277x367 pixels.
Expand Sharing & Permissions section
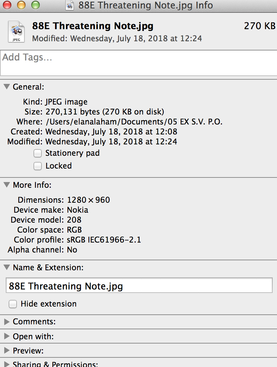(7, 364)
